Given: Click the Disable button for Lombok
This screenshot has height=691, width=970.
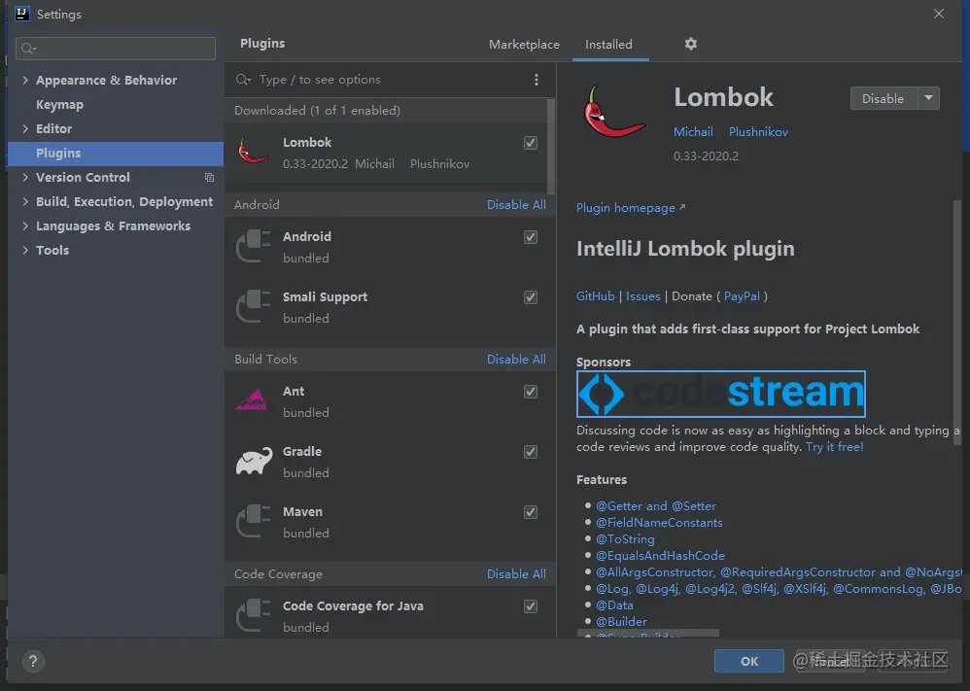Looking at the screenshot, I should 883,98.
